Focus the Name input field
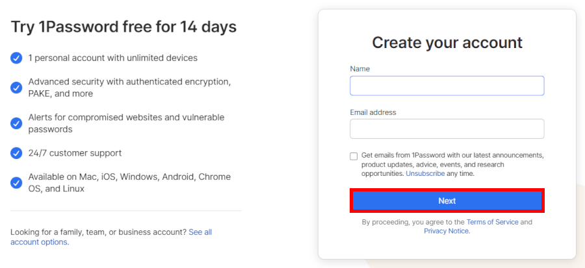Screen dimensions: 585x268 [x=447, y=86]
